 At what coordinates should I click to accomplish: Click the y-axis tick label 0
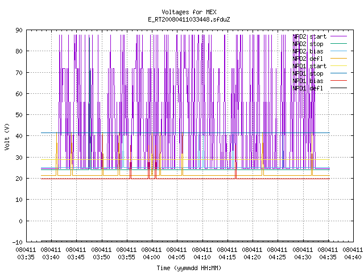20,221
